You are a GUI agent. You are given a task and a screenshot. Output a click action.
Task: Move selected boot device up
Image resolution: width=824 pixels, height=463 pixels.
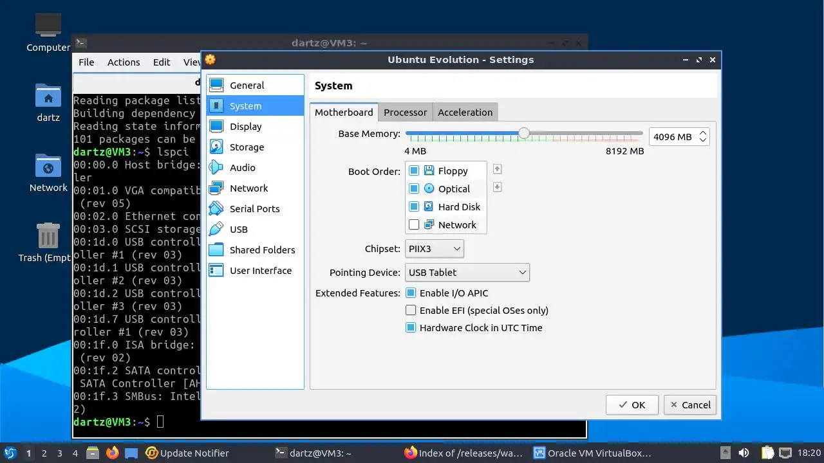(497, 169)
